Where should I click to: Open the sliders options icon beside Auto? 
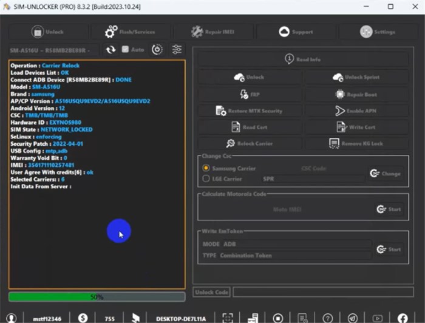click(177, 49)
